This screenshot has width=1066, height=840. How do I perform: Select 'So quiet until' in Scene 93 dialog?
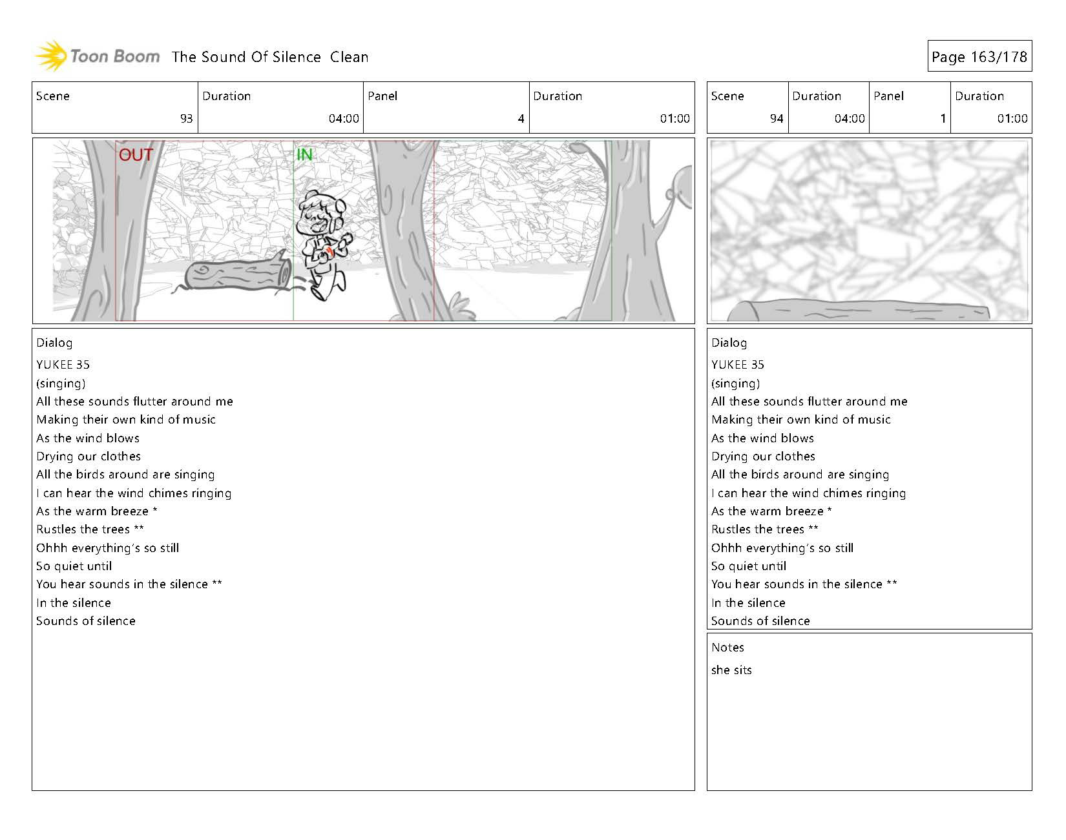(74, 566)
